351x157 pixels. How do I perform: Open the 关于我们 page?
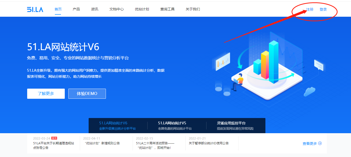[x=193, y=9]
